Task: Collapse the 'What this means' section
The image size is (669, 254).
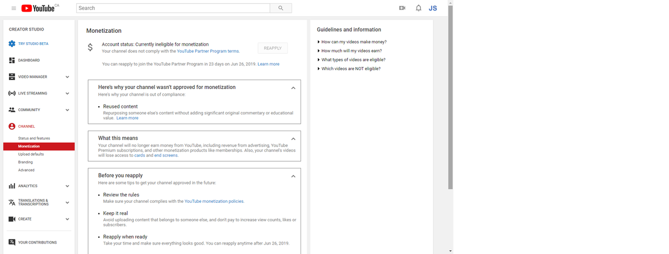Action: pyautogui.click(x=293, y=138)
